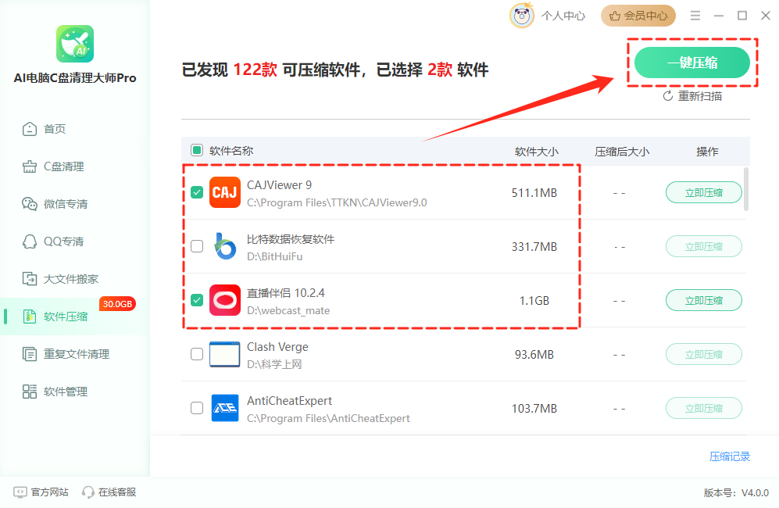Viewport: 779px width, 508px height.
Task: Toggle the select-all 软件名称 checkbox
Action: [197, 151]
